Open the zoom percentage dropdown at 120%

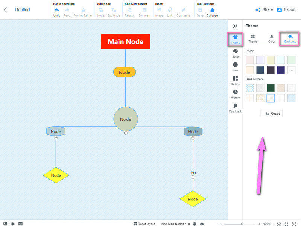(x=274, y=224)
